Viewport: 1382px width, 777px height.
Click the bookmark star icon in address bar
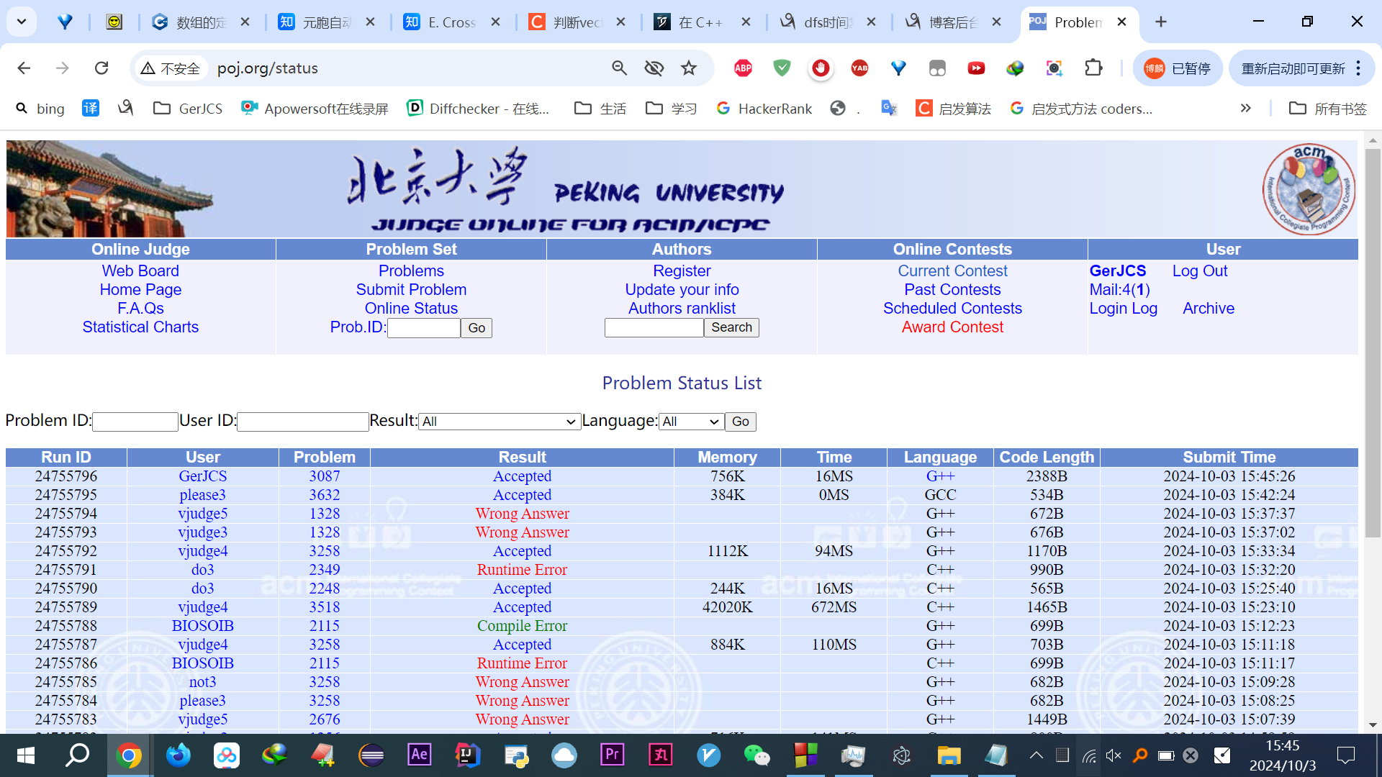689,68
